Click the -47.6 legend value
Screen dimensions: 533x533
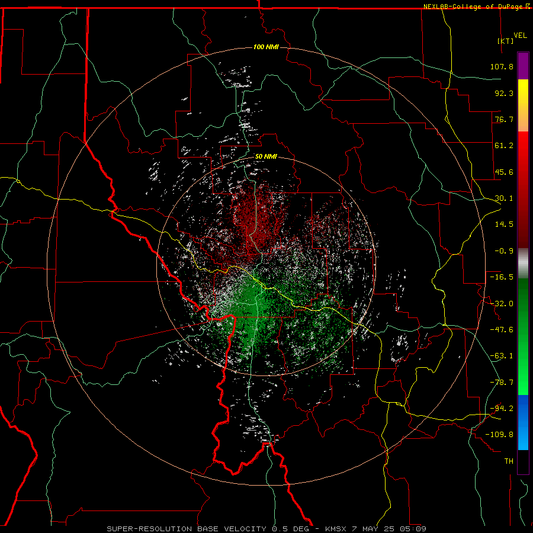pos(502,329)
